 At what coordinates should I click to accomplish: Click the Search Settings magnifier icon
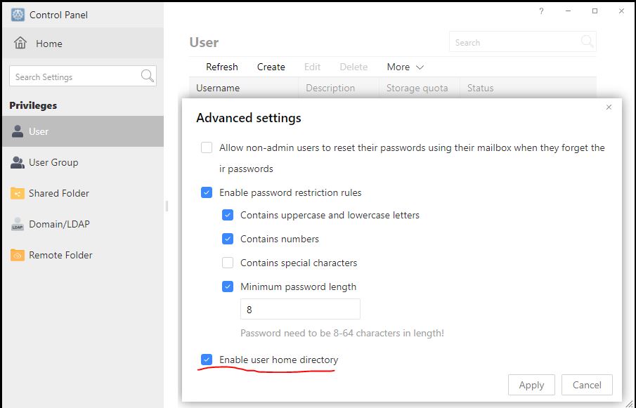click(x=148, y=76)
